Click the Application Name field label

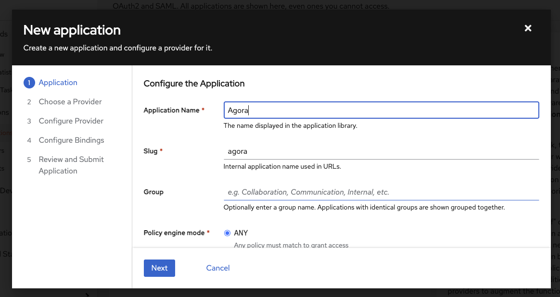pos(171,110)
